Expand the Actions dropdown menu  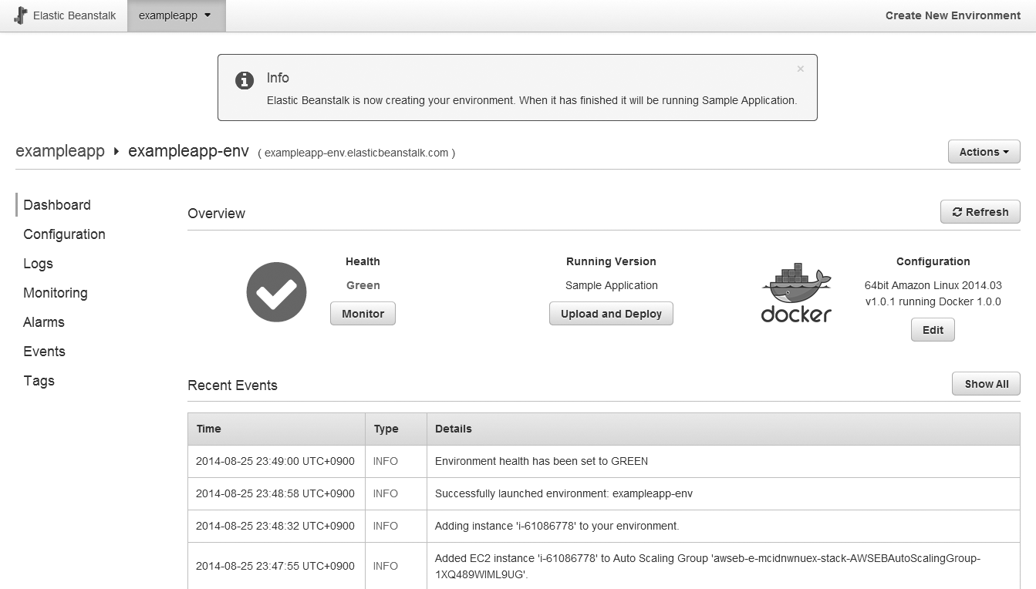984,152
